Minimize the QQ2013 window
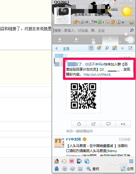 pos(122,2)
